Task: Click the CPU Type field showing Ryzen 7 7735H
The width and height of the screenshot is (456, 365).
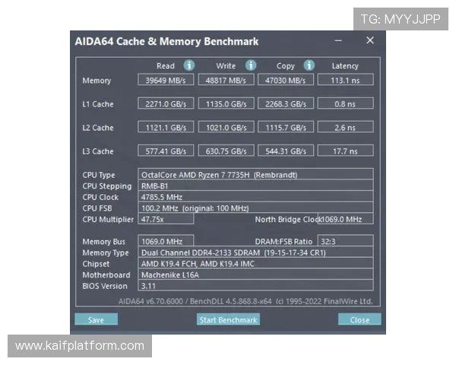Action: coord(255,175)
